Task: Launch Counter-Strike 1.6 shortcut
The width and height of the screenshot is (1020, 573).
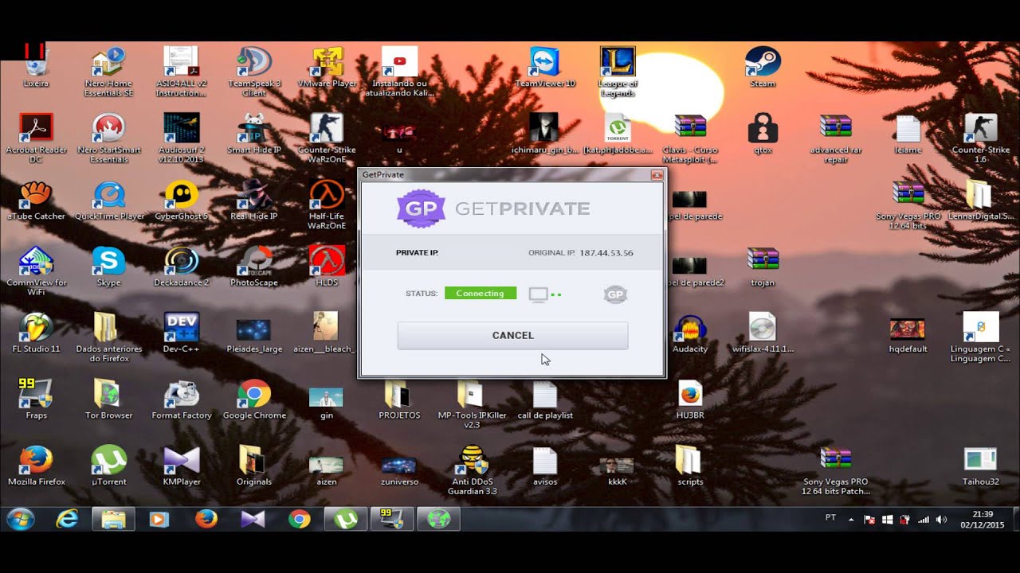Action: pyautogui.click(x=981, y=138)
